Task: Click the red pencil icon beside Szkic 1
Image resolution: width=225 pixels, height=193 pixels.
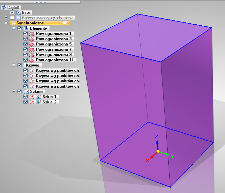Action: tap(32, 97)
